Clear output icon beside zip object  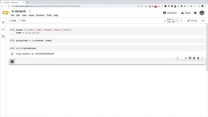click(12, 54)
